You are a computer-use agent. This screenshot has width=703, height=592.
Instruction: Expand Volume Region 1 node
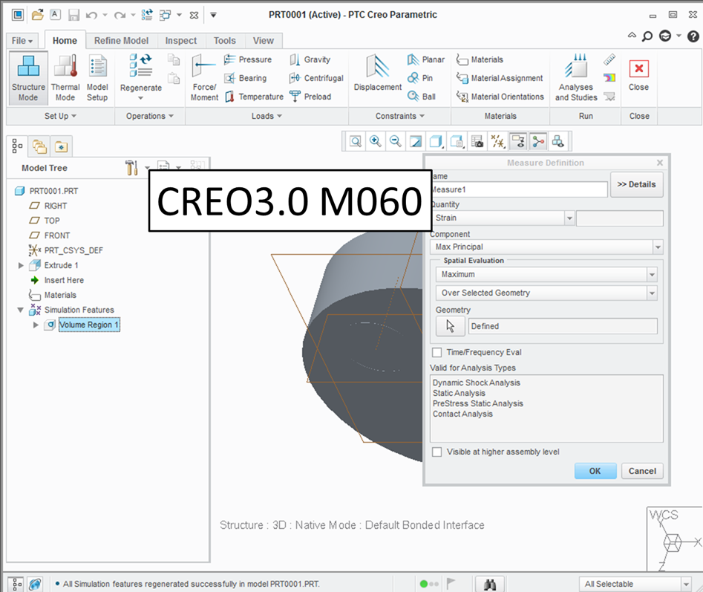[x=36, y=325]
